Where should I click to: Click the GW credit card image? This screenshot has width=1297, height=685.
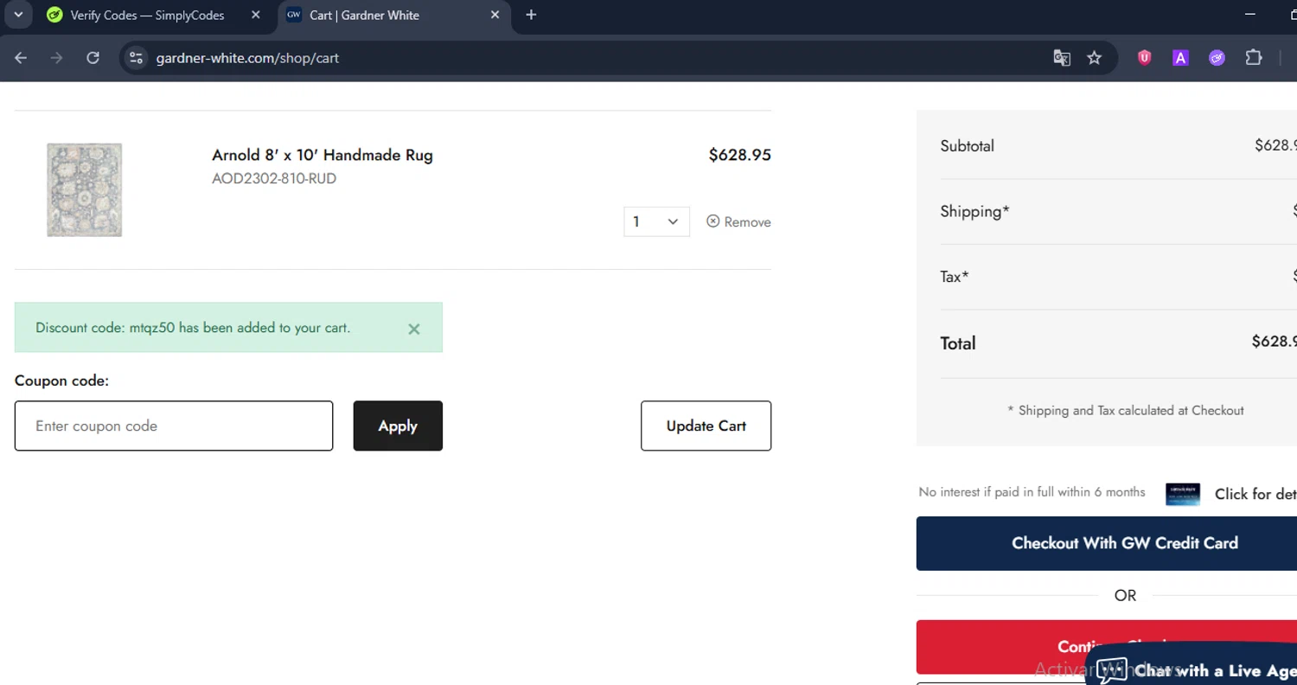pyautogui.click(x=1183, y=494)
